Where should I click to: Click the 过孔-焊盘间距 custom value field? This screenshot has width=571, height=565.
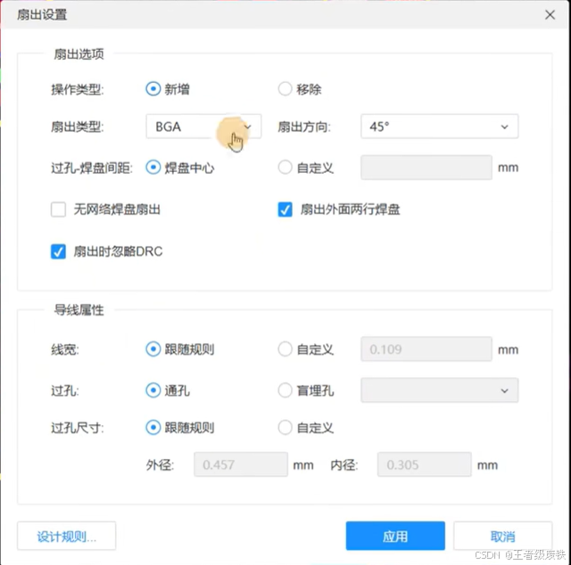point(426,168)
